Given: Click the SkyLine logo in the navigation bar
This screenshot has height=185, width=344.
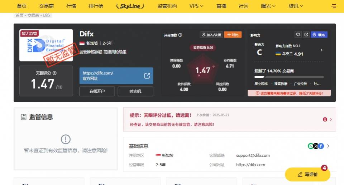Looking at the screenshot, I should tap(130, 6).
